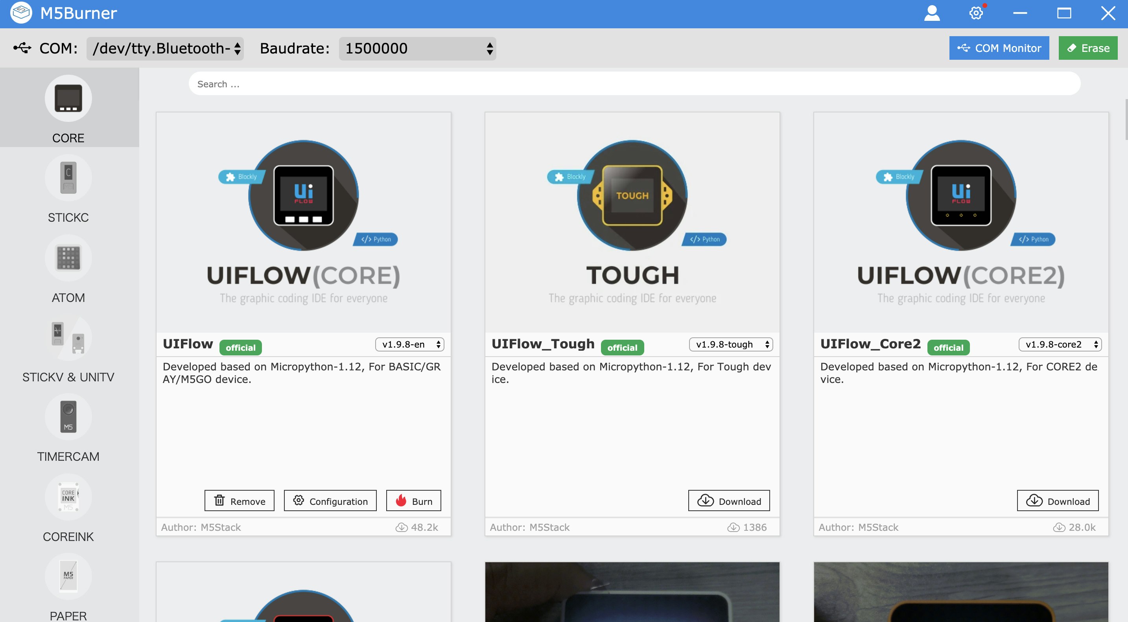1128x622 pixels.
Task: Click the COM Monitor button
Action: tap(999, 48)
